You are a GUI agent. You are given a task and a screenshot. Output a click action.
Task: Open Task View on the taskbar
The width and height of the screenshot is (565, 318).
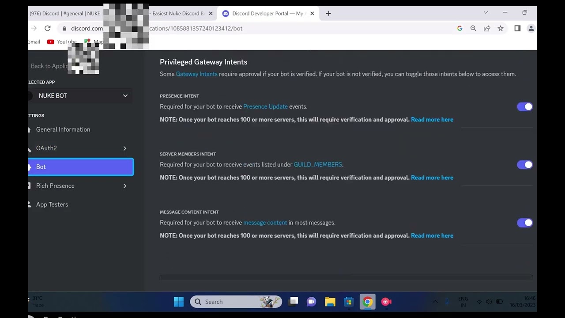point(294,302)
